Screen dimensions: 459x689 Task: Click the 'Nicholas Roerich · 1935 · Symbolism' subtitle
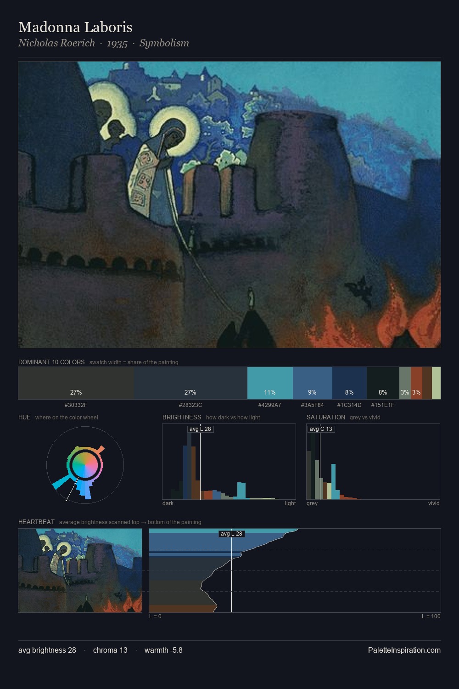[104, 43]
